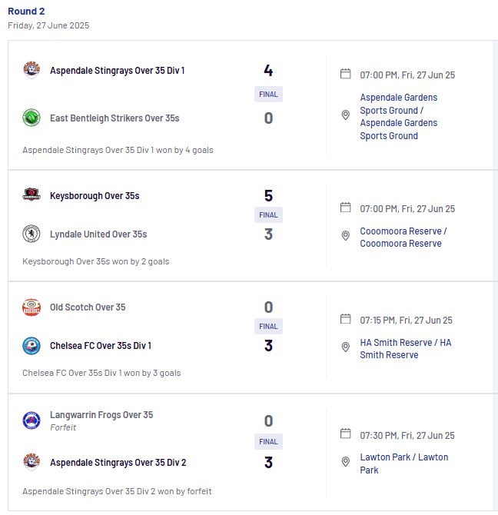Open the Cooomoora Reserve venue link

(403, 238)
